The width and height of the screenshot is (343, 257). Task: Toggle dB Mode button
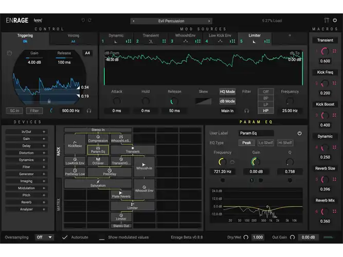[x=227, y=101]
